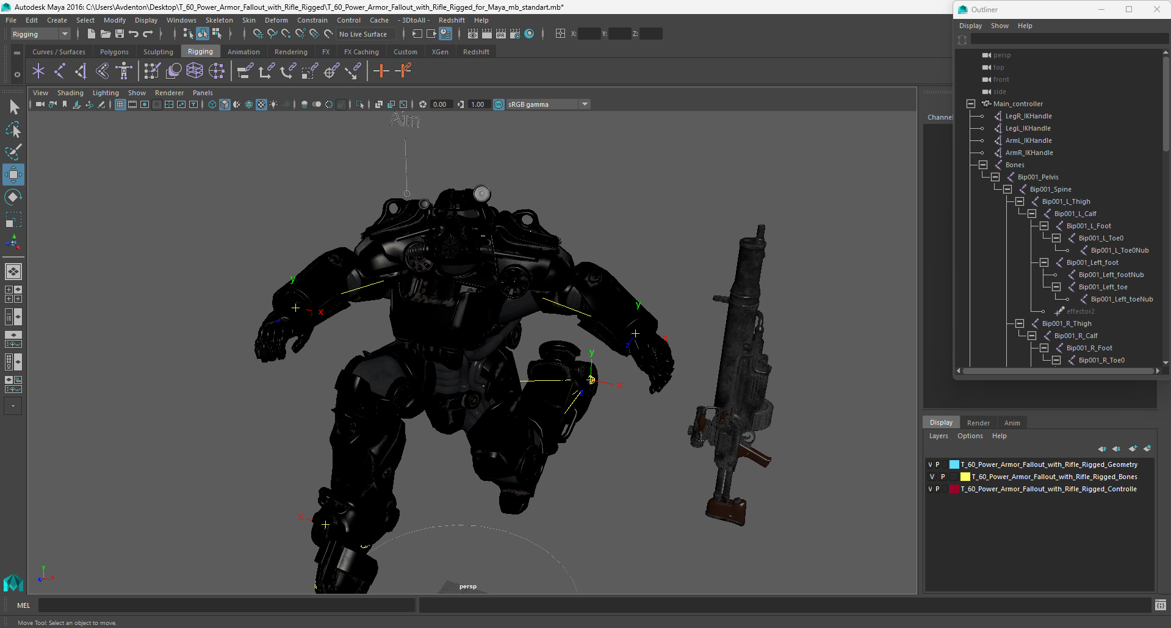Collapse Bip001_R_Thigh in the Outliner
This screenshot has width=1171, height=628.
coord(1020,323)
